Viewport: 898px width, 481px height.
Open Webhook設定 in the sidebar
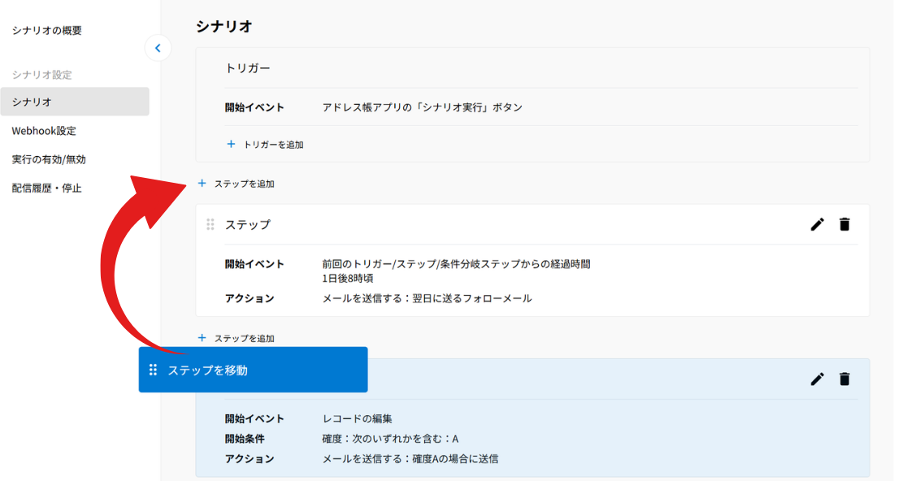(44, 131)
